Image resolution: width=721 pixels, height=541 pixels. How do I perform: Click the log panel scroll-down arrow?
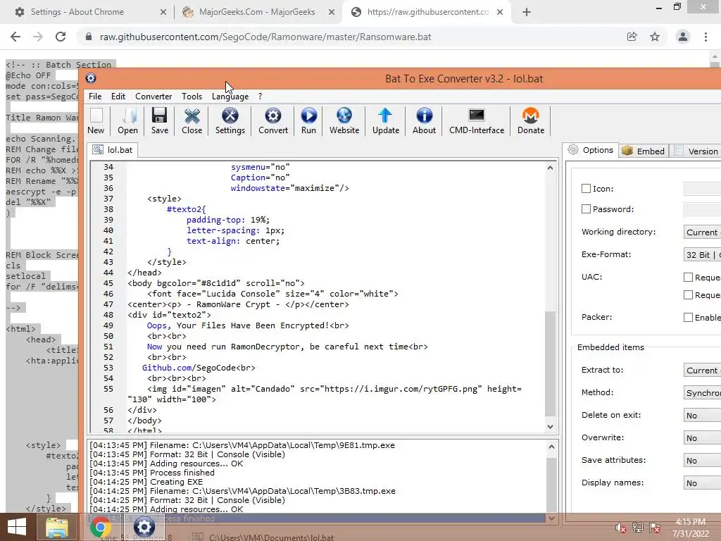[552, 518]
